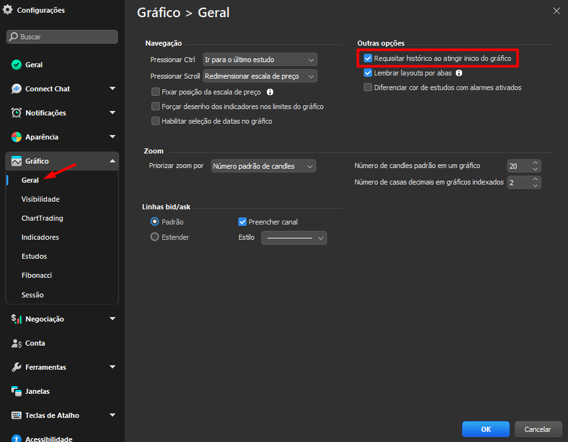Select the Padrão radio button
The height and width of the screenshot is (442, 568).
[x=155, y=222]
